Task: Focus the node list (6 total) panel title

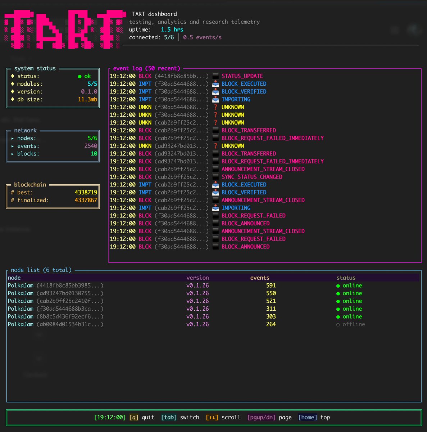Action: coord(41,270)
